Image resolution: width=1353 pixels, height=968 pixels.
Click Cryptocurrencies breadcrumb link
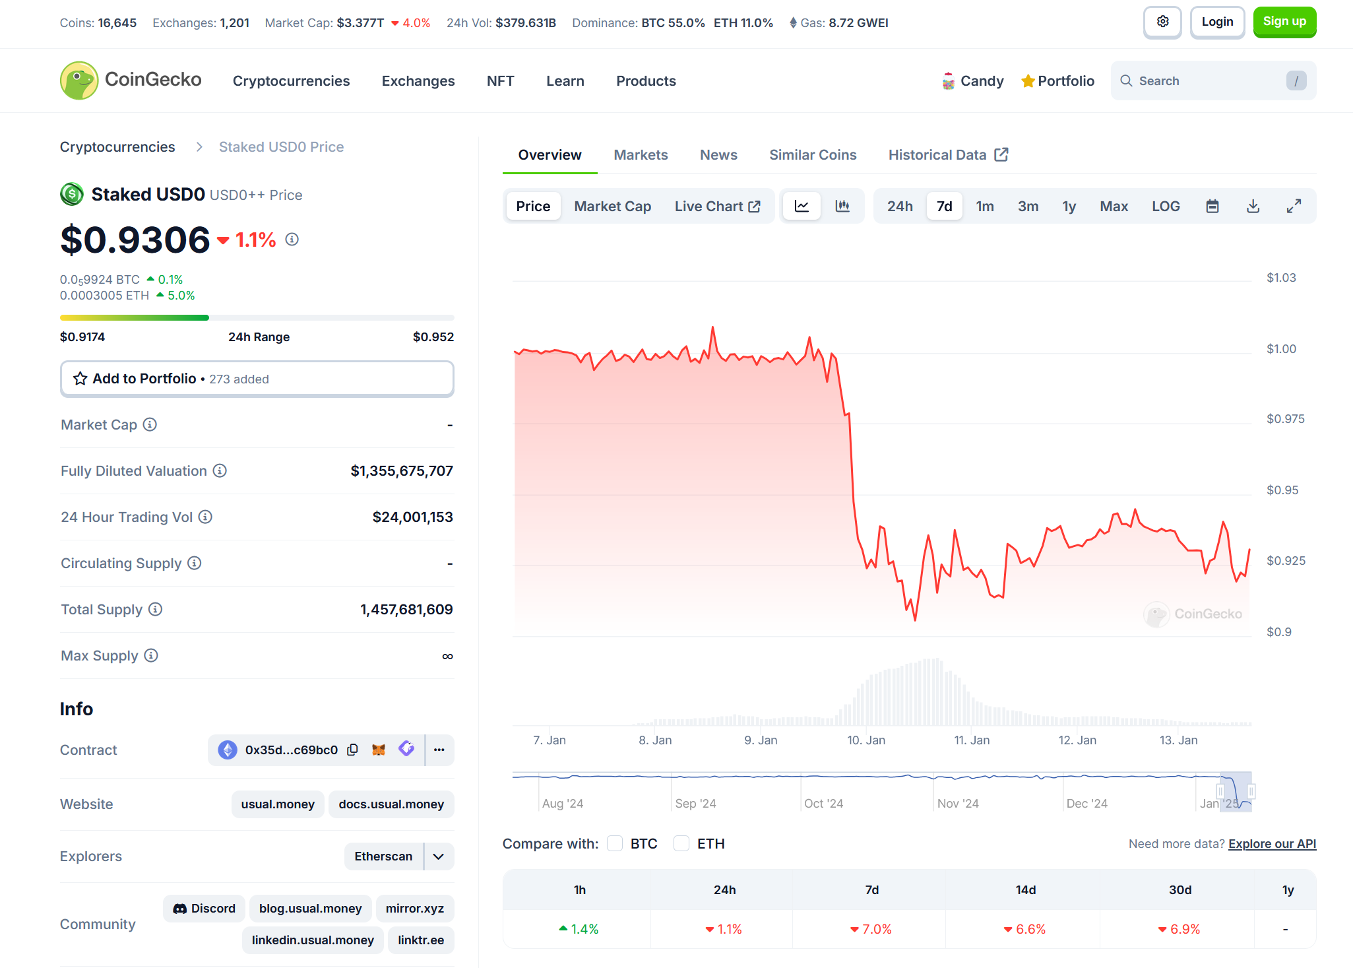pyautogui.click(x=117, y=146)
